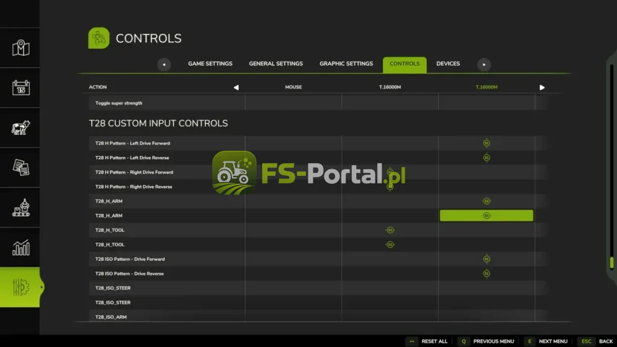Click highlighted green binding in second T28_H_ARM row
Viewport: 617px width, 347px height.
(486, 216)
